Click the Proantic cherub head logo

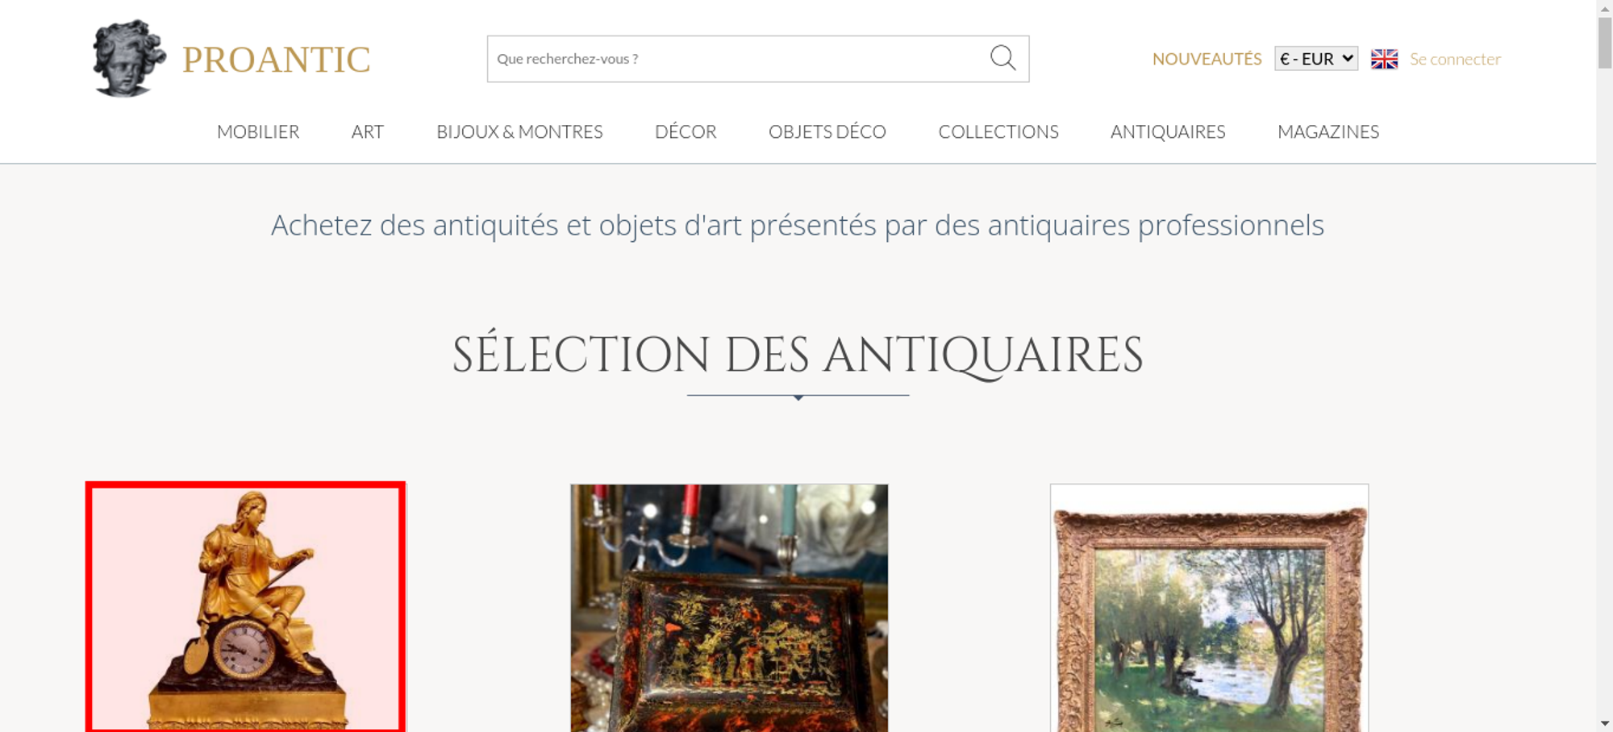point(129,58)
